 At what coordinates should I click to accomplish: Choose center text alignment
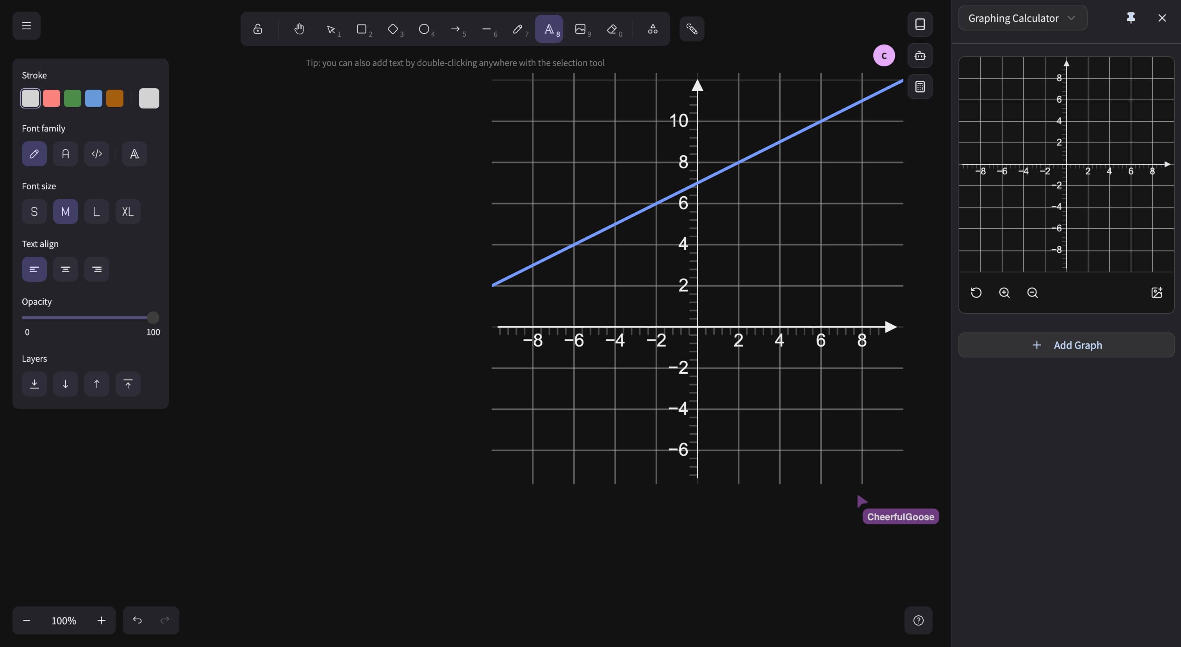pos(65,269)
